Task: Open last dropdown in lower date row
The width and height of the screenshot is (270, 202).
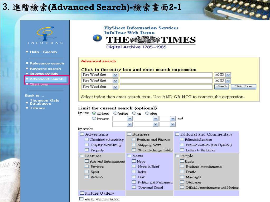Action: tap(167, 124)
